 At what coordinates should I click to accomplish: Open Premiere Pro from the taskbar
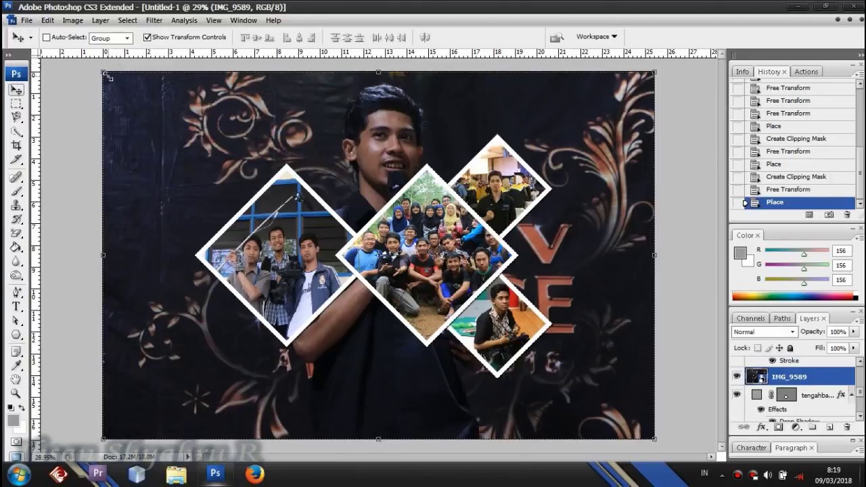coord(98,474)
